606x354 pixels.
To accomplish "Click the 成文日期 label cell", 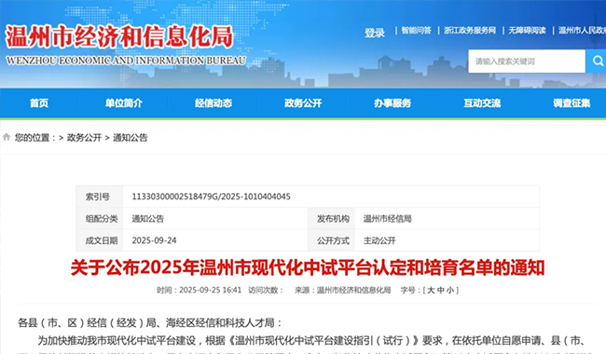I will [x=100, y=240].
